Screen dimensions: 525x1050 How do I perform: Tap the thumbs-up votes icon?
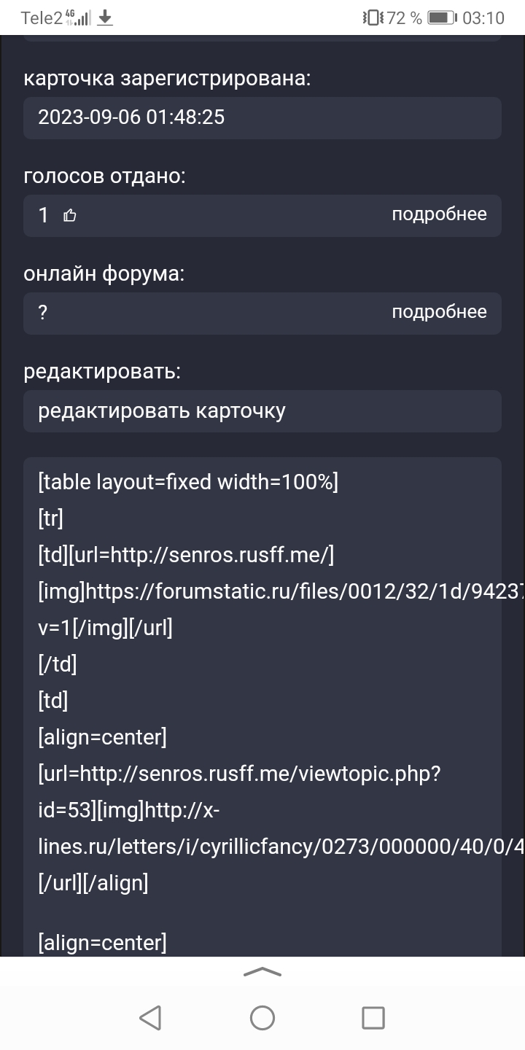[x=70, y=215]
